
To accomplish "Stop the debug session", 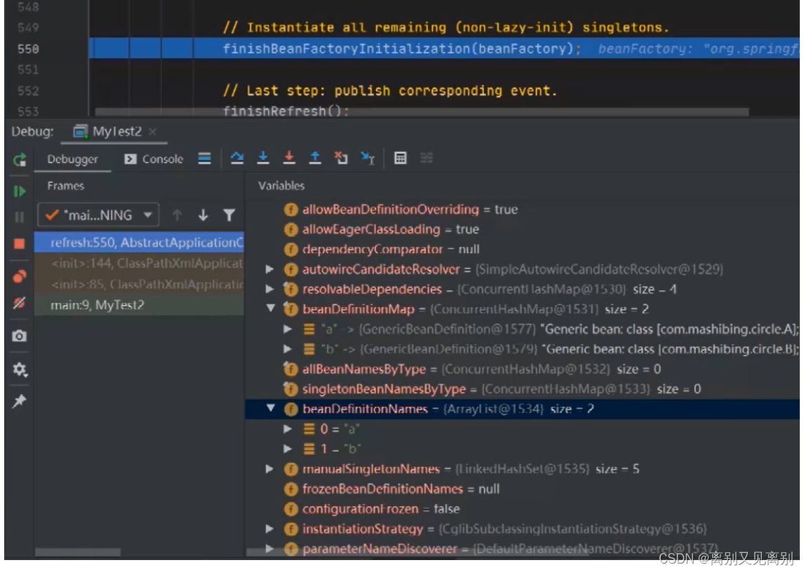I will (x=20, y=243).
